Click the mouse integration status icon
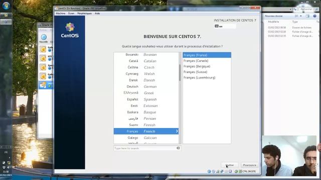This screenshot has height=180, width=321. pos(236,171)
